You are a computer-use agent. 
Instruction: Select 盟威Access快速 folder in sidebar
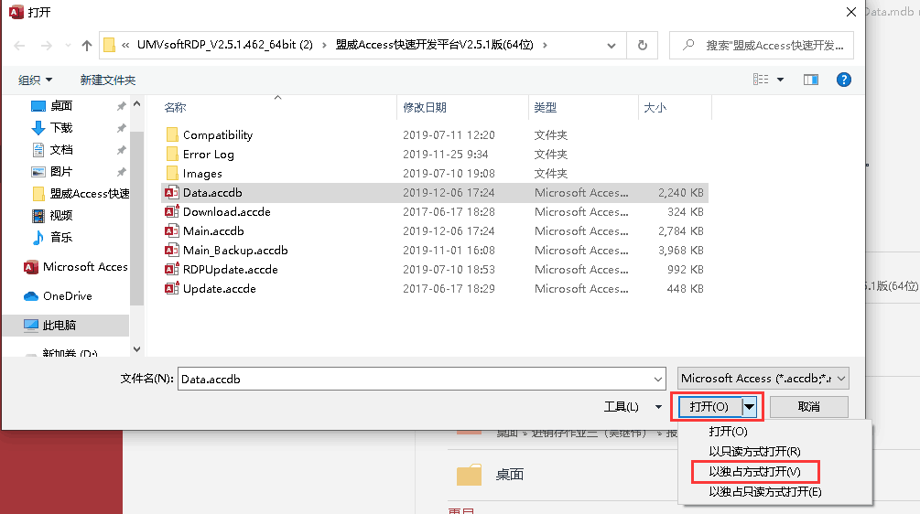click(81, 193)
